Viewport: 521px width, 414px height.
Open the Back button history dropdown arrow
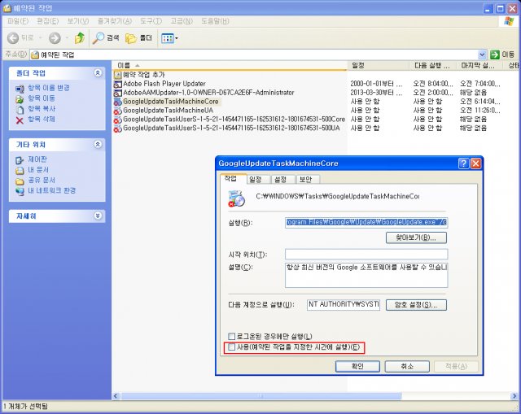point(41,38)
